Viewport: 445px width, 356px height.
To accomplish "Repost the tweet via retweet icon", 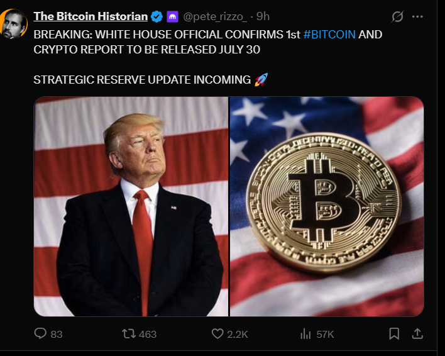I will pos(129,334).
